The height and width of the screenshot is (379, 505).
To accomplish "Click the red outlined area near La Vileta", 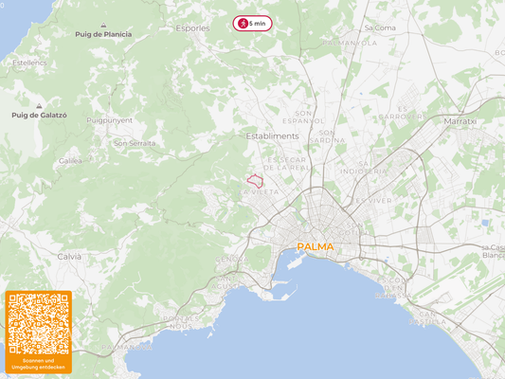I will [256, 181].
